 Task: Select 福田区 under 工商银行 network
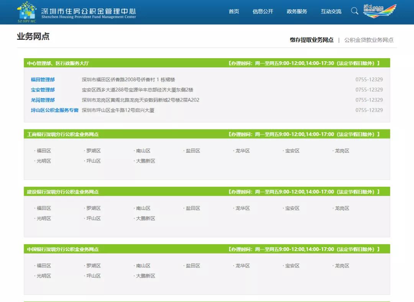click(x=43, y=150)
